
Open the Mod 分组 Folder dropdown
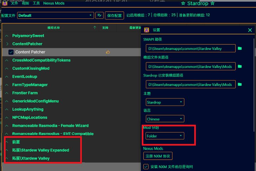click(165, 136)
